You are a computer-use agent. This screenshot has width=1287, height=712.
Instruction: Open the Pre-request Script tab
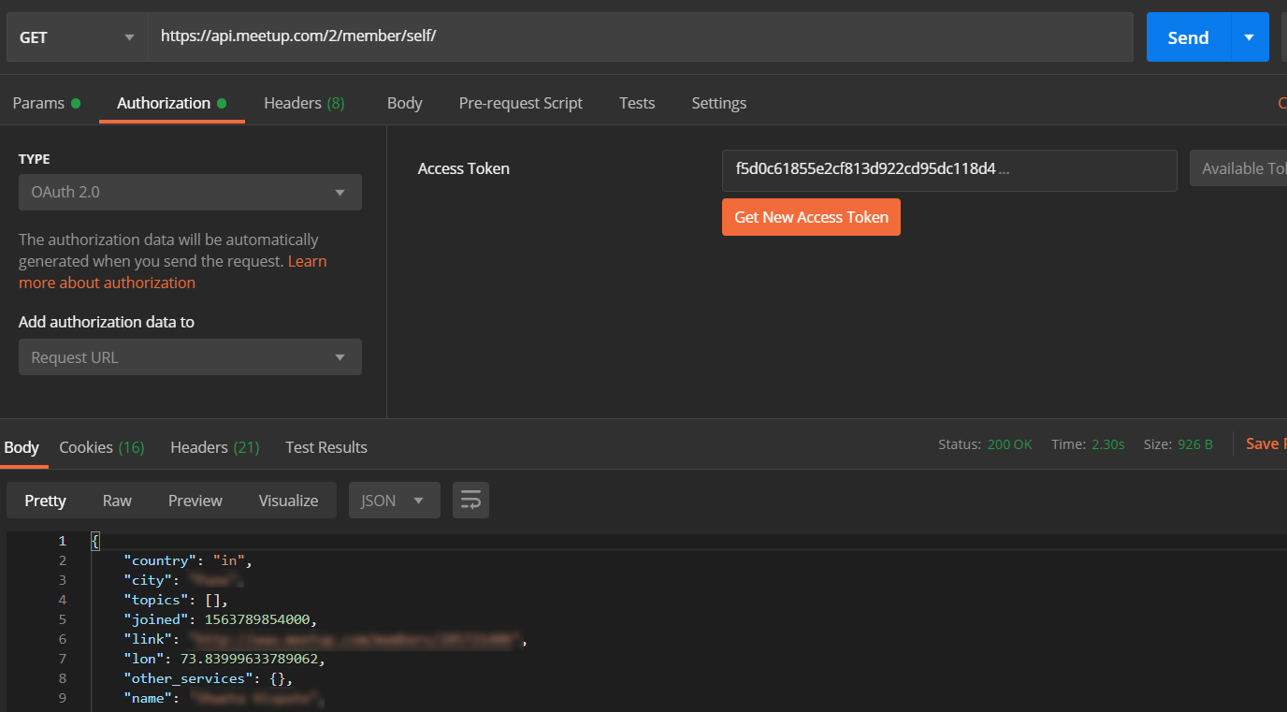pos(520,103)
